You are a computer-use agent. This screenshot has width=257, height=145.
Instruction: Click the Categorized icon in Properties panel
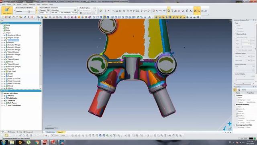tap(235, 90)
